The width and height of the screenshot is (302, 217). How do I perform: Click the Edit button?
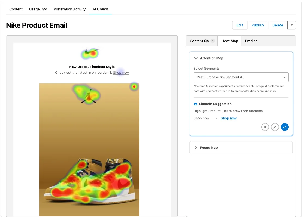[x=240, y=25]
